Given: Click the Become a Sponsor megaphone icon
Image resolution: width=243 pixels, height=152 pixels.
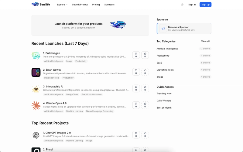Looking at the screenshot, I should click(163, 29).
